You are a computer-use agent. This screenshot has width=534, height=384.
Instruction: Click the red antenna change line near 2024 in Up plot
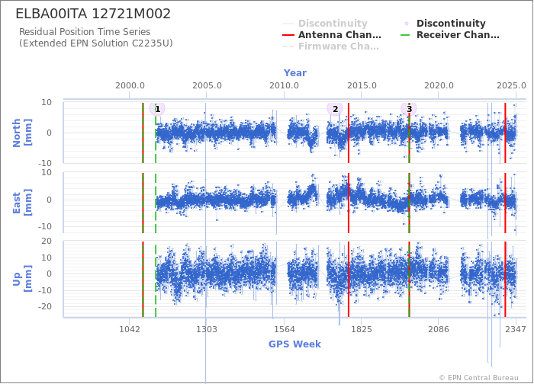tap(505, 279)
